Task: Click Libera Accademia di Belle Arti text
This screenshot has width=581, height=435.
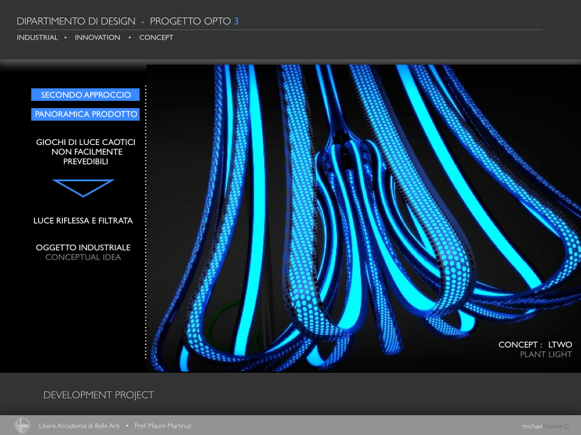Action: coord(79,426)
